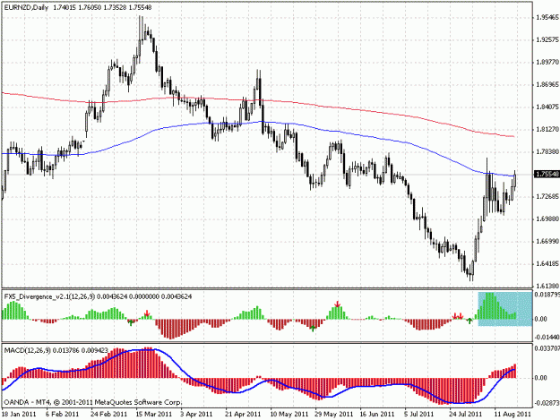Click the 3 Apr 2011 date label

(196, 415)
